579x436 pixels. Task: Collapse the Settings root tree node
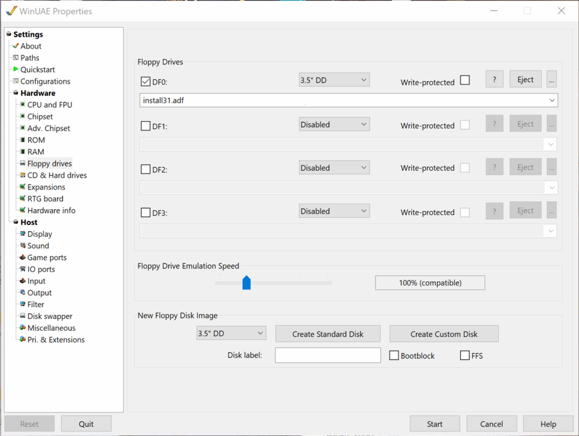pos(9,34)
